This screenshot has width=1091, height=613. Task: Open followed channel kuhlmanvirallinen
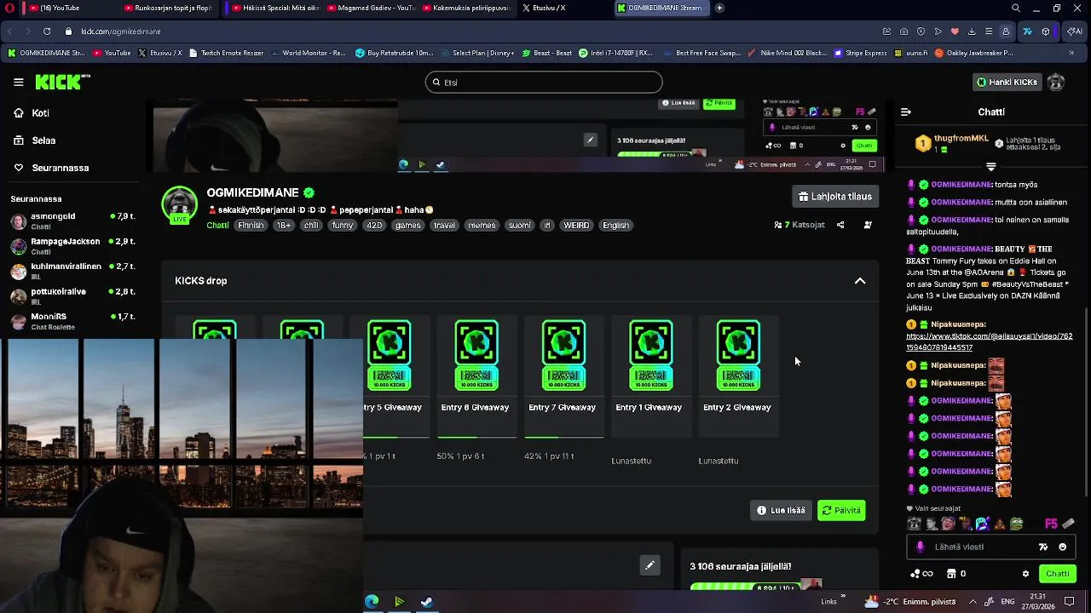(x=72, y=271)
